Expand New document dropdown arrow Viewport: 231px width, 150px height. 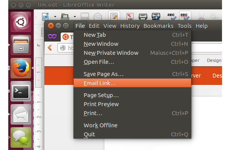pyautogui.click(x=55, y=17)
